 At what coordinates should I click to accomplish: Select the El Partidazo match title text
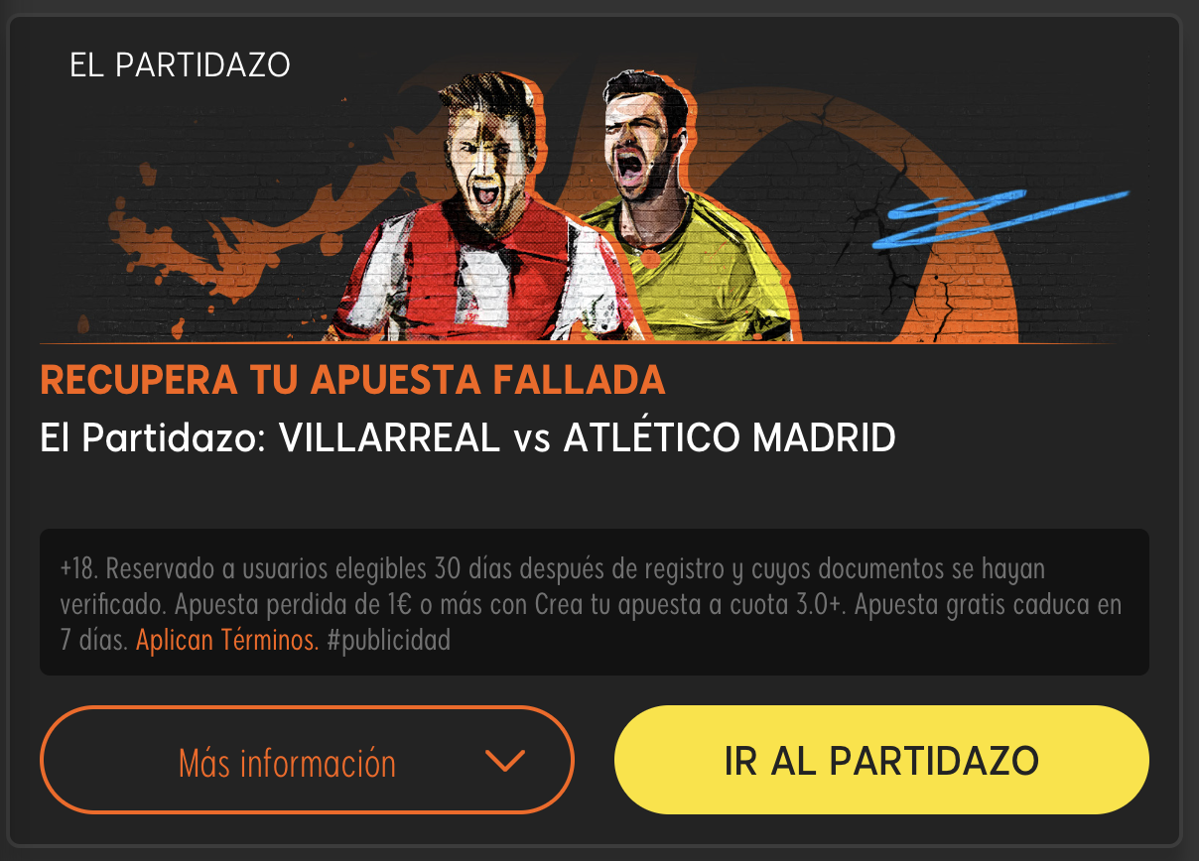(x=467, y=438)
